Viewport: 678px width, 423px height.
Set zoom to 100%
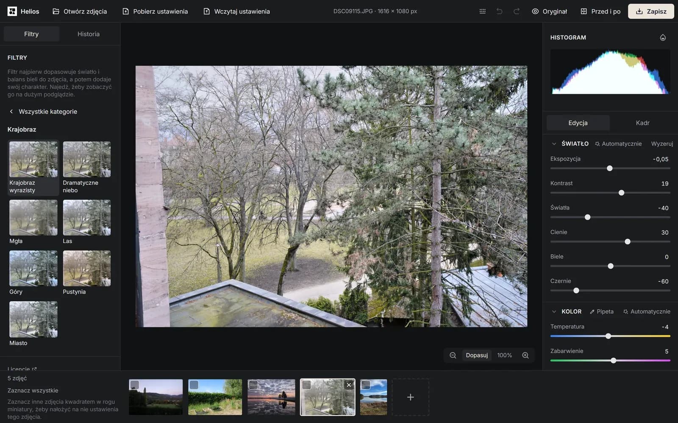click(x=504, y=355)
